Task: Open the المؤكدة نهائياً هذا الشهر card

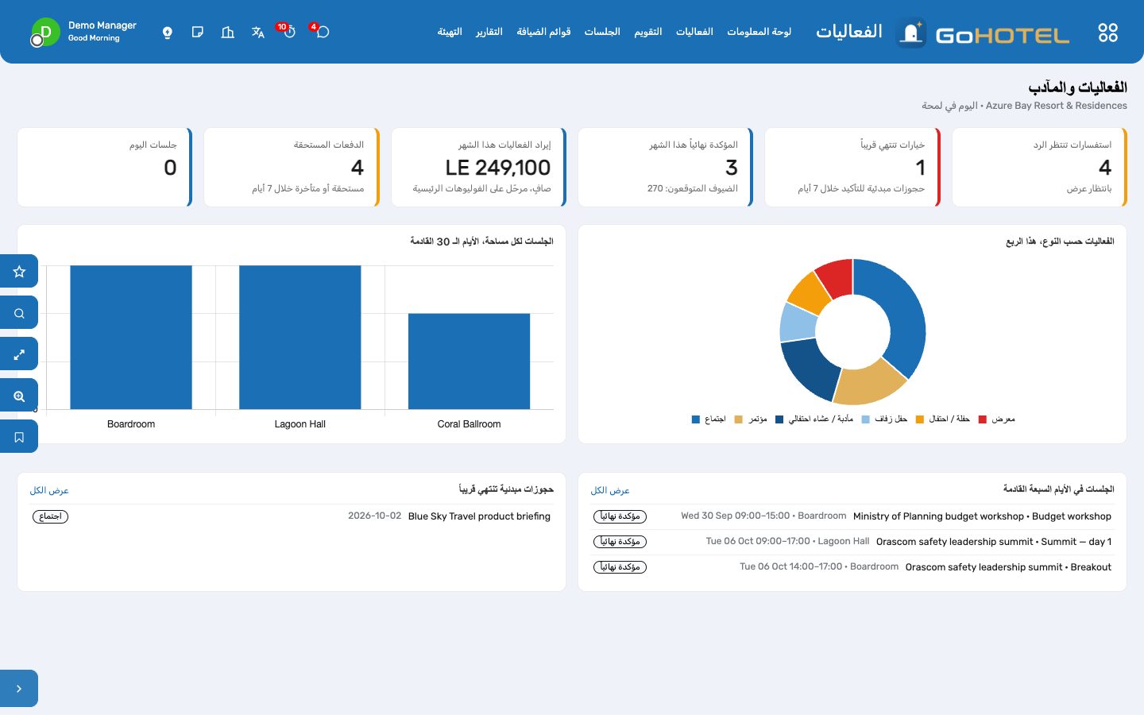Action: tap(666, 167)
